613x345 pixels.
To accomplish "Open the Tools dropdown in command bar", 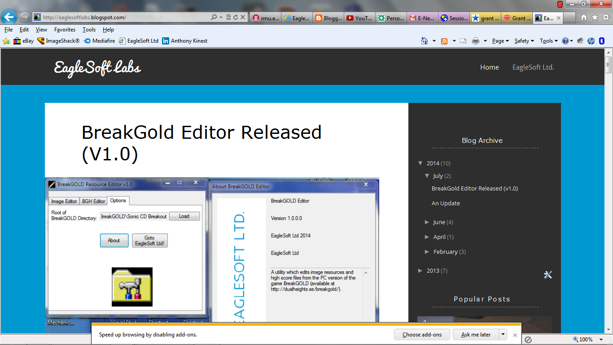I will click(x=548, y=41).
